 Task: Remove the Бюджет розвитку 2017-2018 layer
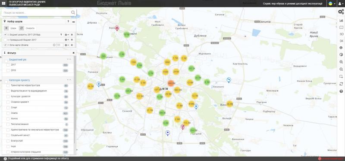pyautogui.click(x=72, y=35)
